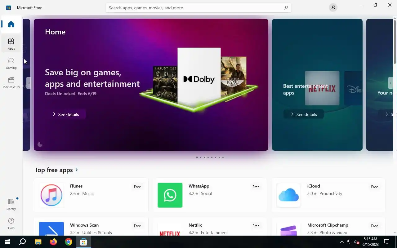
Task: Open Help from the sidebar
Action: 11,224
